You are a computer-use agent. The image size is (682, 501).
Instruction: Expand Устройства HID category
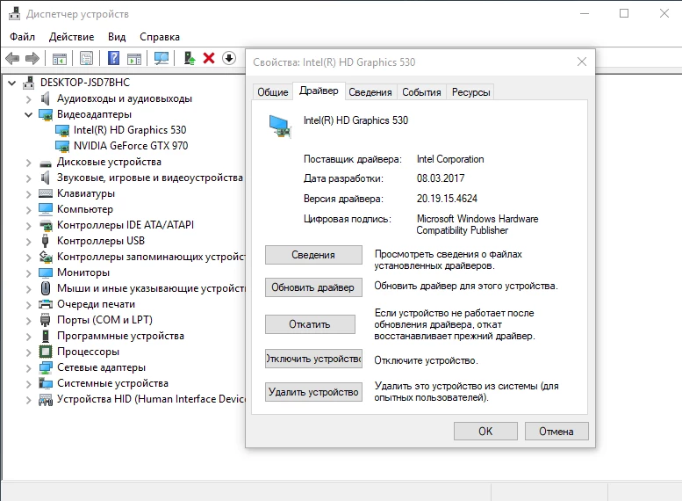click(x=29, y=400)
